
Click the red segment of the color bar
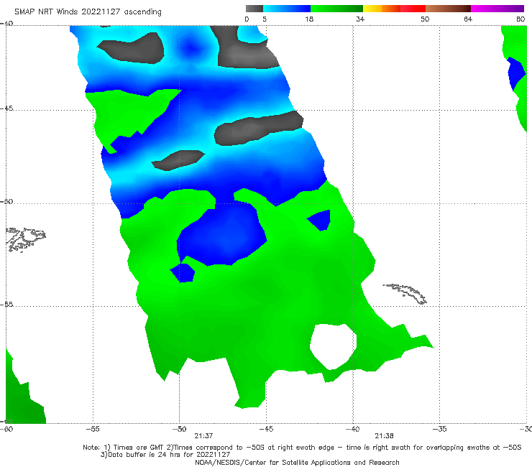[x=413, y=9]
